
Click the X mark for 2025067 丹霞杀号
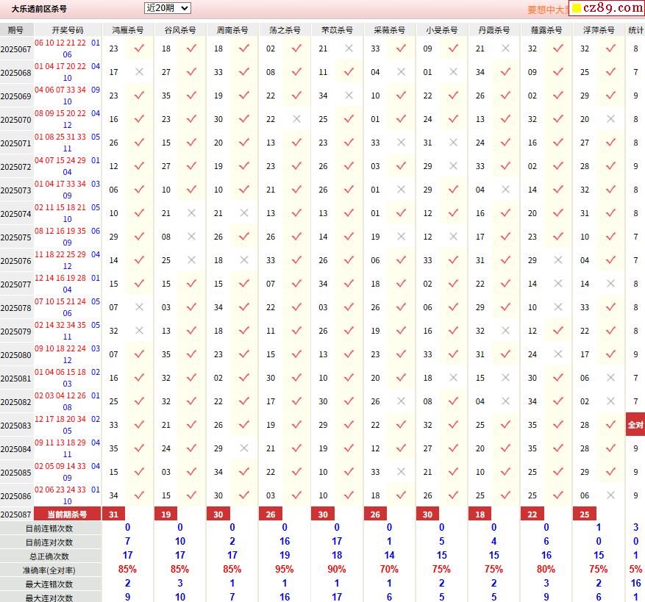[x=505, y=49]
